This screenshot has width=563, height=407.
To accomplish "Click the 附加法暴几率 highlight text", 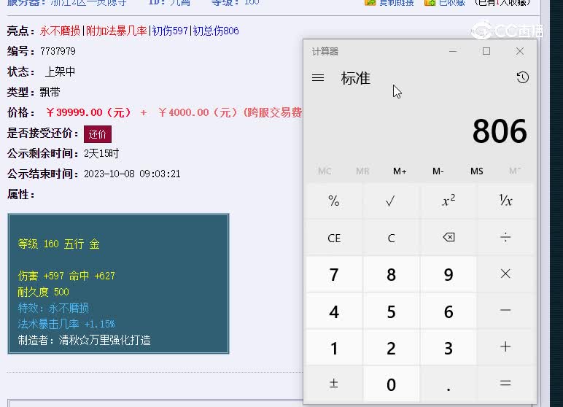I will click(117, 31).
